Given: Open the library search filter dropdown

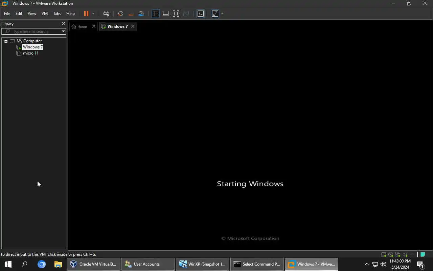Looking at the screenshot, I should pyautogui.click(x=63, y=31).
